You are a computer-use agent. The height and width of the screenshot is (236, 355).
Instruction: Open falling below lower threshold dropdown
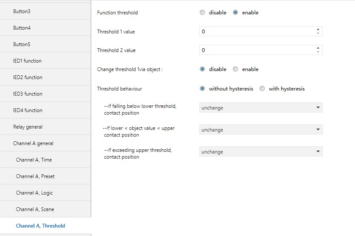(x=260, y=108)
